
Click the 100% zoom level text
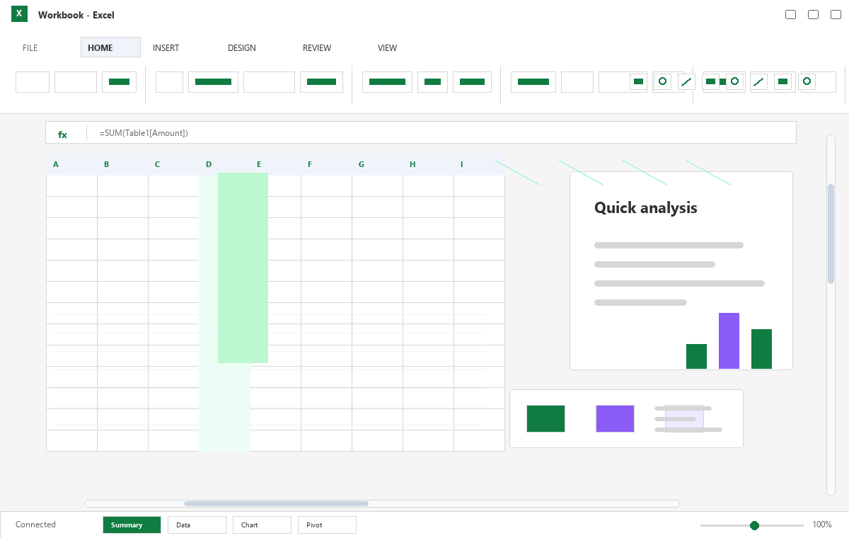point(822,525)
